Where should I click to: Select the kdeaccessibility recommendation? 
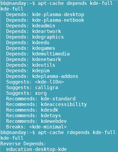[x=64, y=104]
